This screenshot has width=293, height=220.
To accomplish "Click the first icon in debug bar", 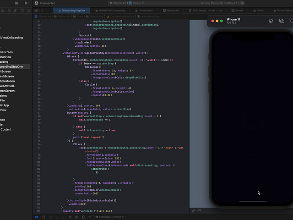I will pos(36,216).
